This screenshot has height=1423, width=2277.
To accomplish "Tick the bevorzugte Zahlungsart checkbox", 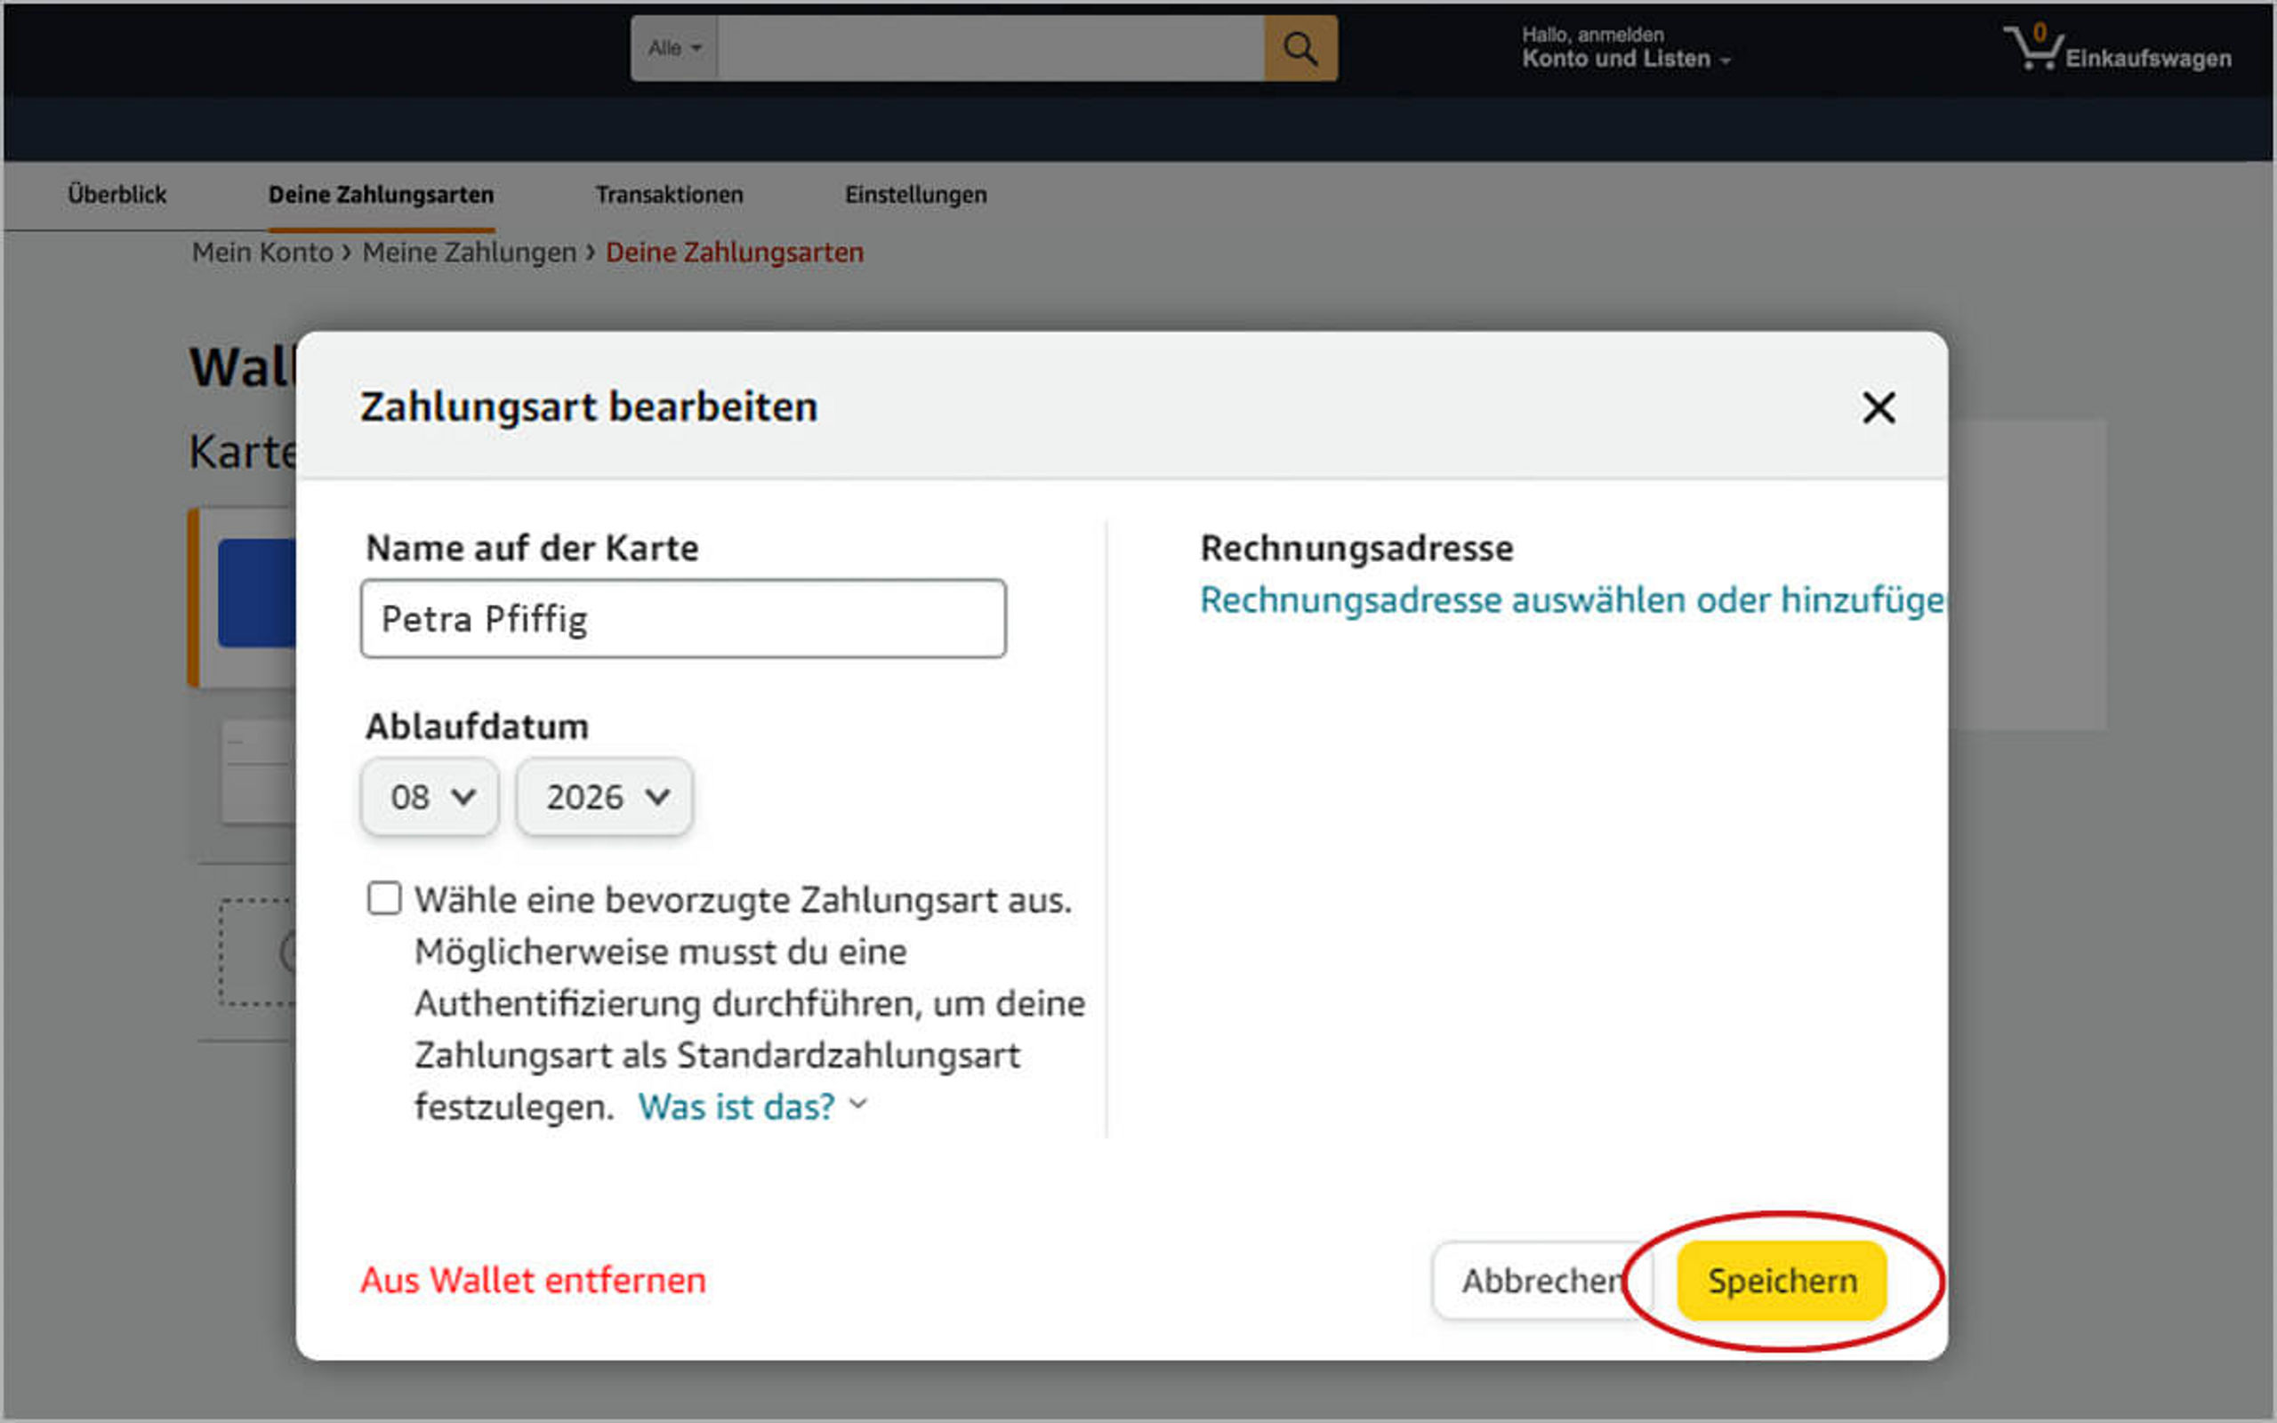I will pos(384,899).
